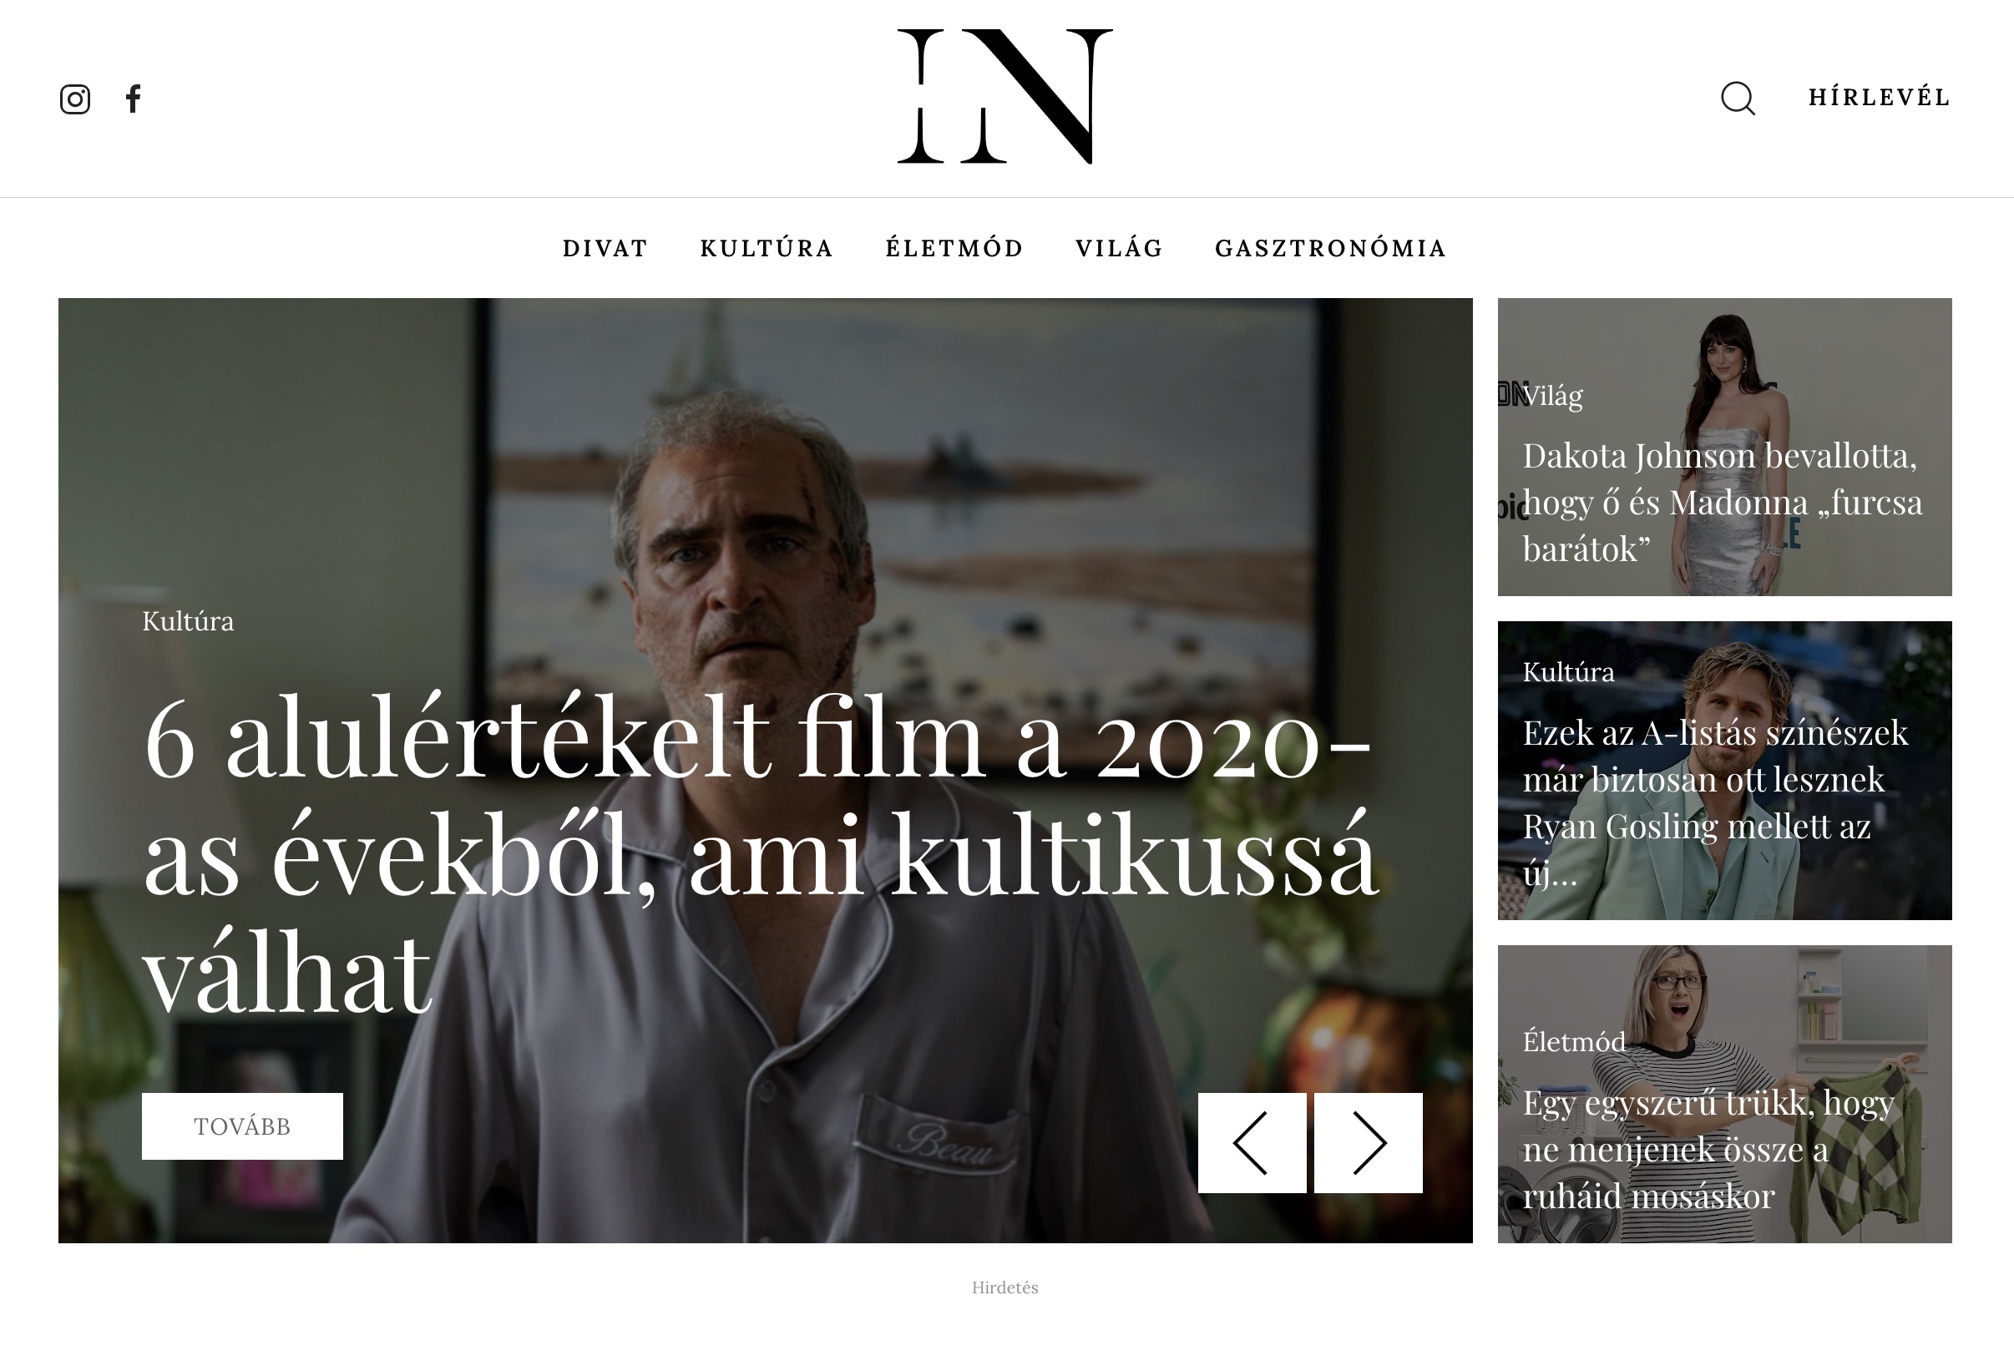The height and width of the screenshot is (1366, 2014).
Task: Click the Világ tag on Dakota card
Action: click(x=1552, y=395)
